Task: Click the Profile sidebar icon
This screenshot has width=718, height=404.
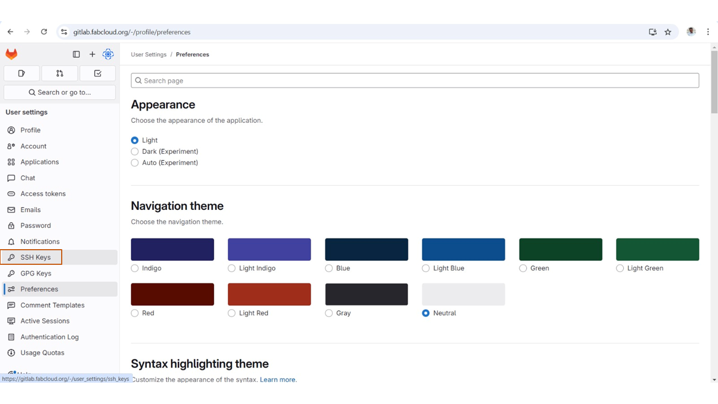Action: (x=11, y=130)
